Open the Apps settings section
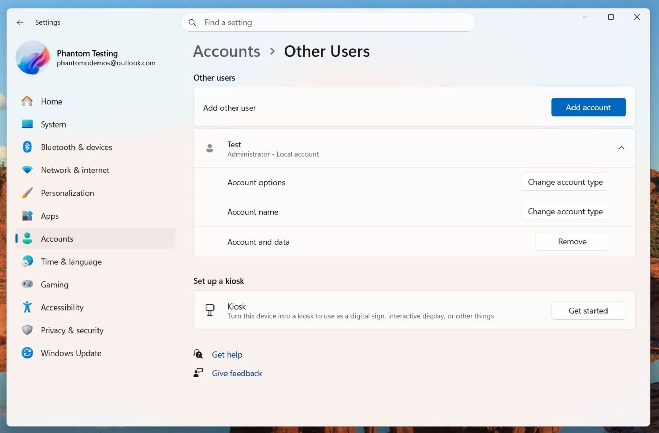Viewport: 659px width, 433px height. tap(50, 216)
